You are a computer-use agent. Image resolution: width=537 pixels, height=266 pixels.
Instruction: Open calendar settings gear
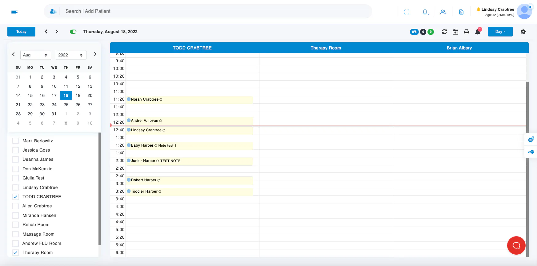(x=523, y=32)
